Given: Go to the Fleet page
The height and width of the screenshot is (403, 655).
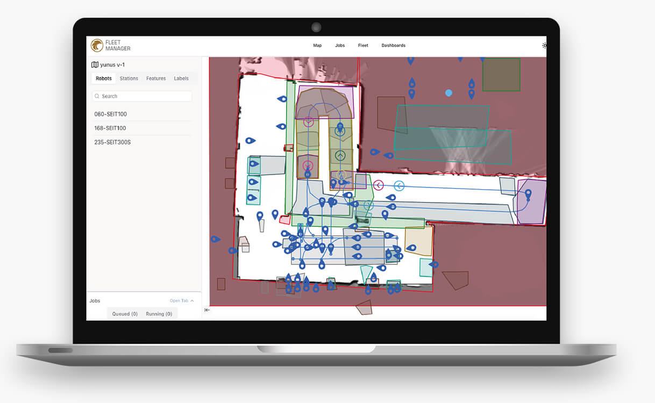Looking at the screenshot, I should (x=363, y=46).
